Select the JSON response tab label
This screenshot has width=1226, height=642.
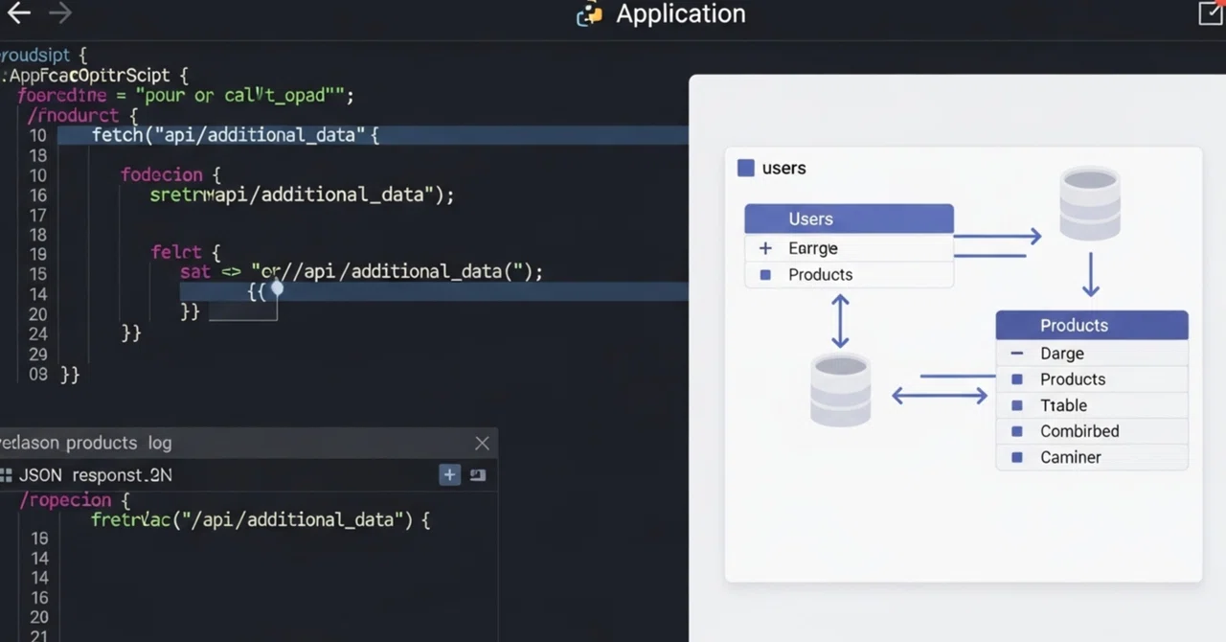click(96, 474)
